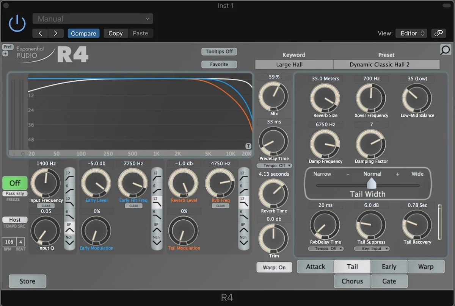Switch to the Attack tab
The width and height of the screenshot is (455, 306).
tap(315, 267)
